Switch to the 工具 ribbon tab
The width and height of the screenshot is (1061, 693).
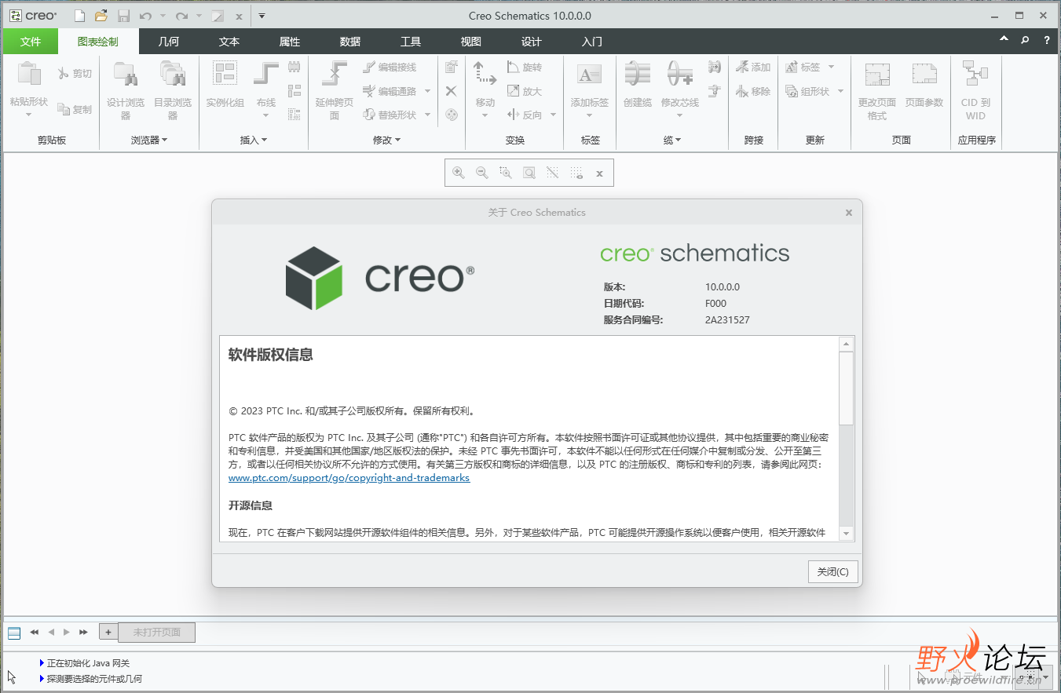411,42
